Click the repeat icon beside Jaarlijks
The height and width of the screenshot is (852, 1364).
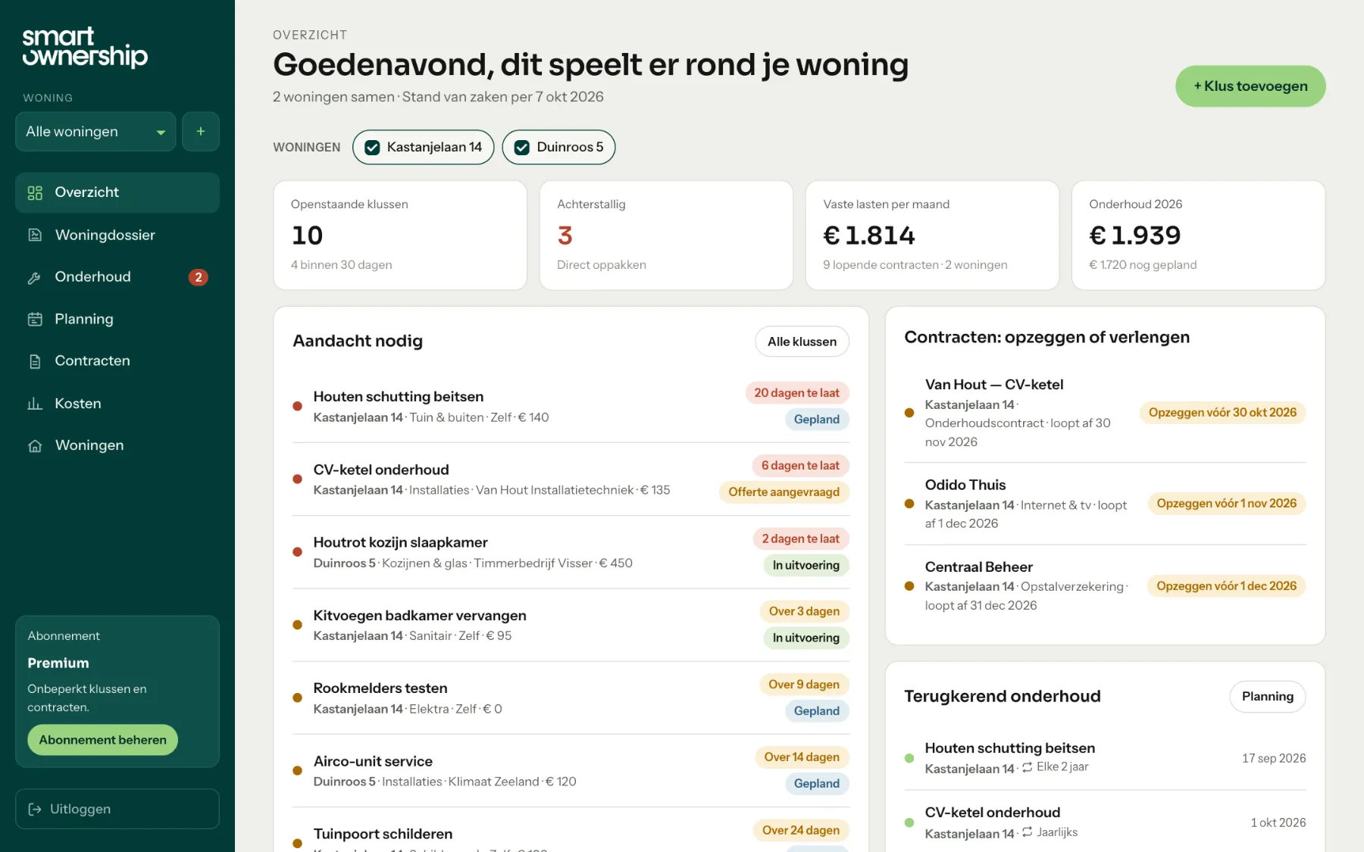click(x=1028, y=832)
